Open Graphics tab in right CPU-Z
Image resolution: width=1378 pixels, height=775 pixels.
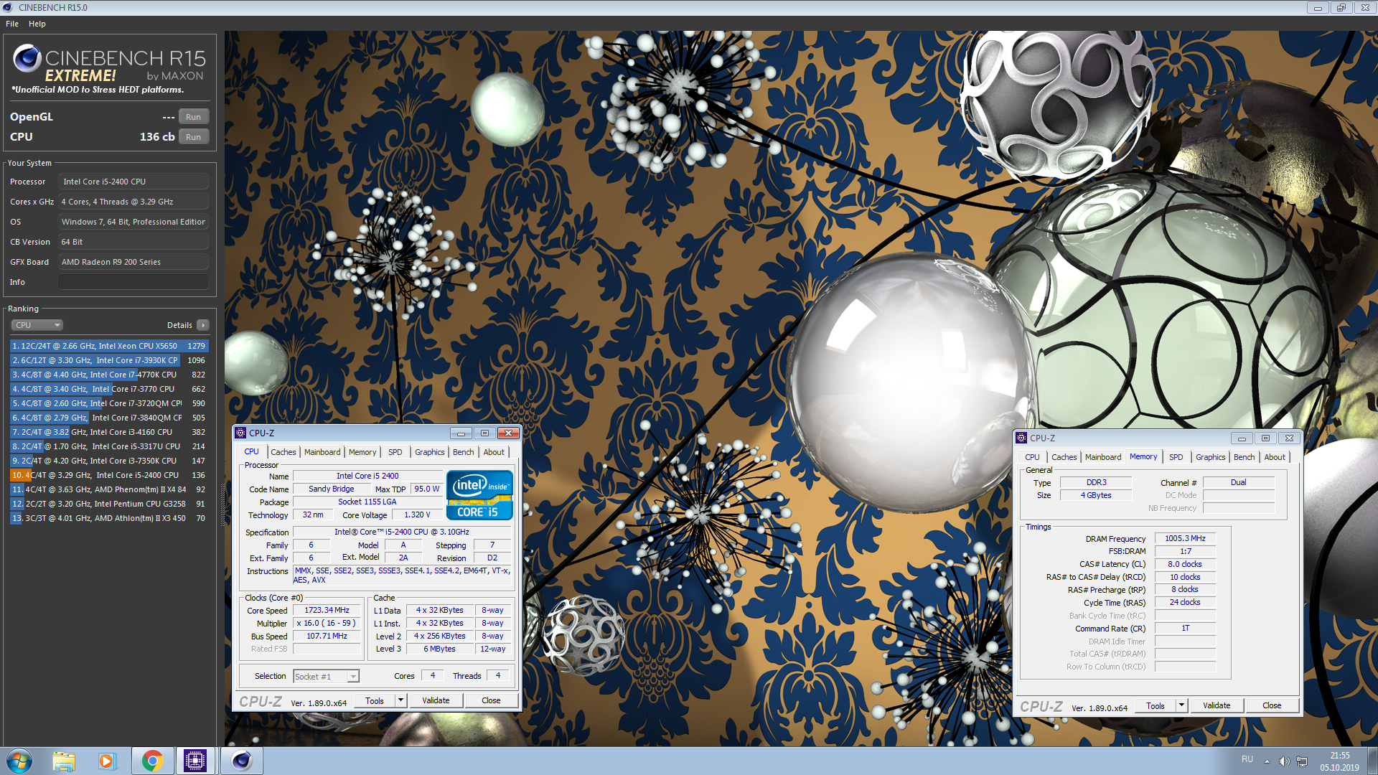tap(1211, 457)
